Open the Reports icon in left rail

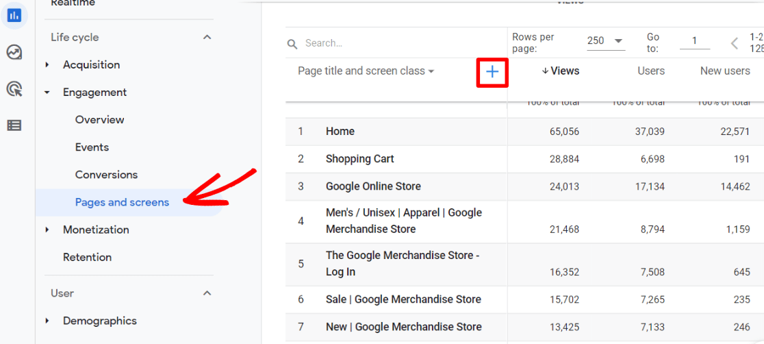tap(14, 14)
